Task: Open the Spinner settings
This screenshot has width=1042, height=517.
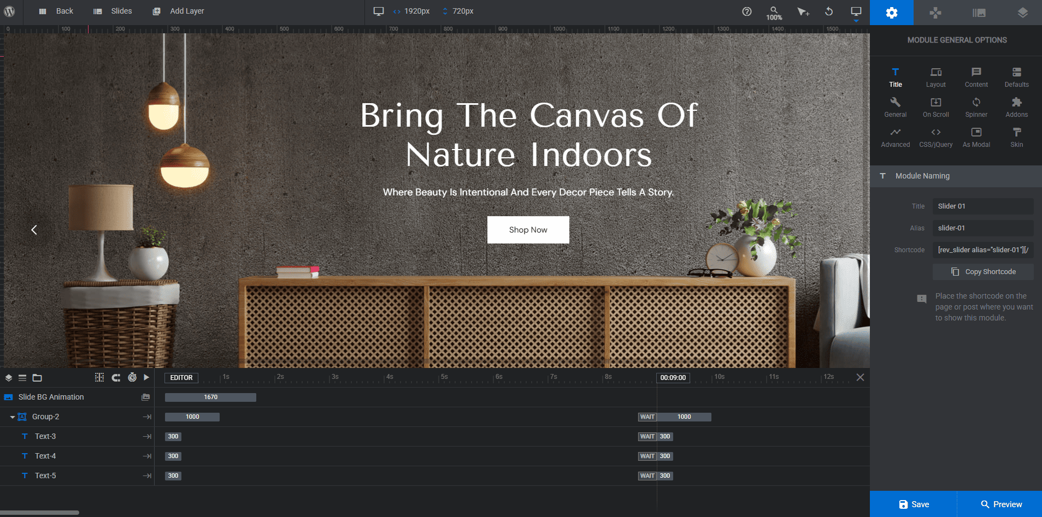Action: pos(976,108)
